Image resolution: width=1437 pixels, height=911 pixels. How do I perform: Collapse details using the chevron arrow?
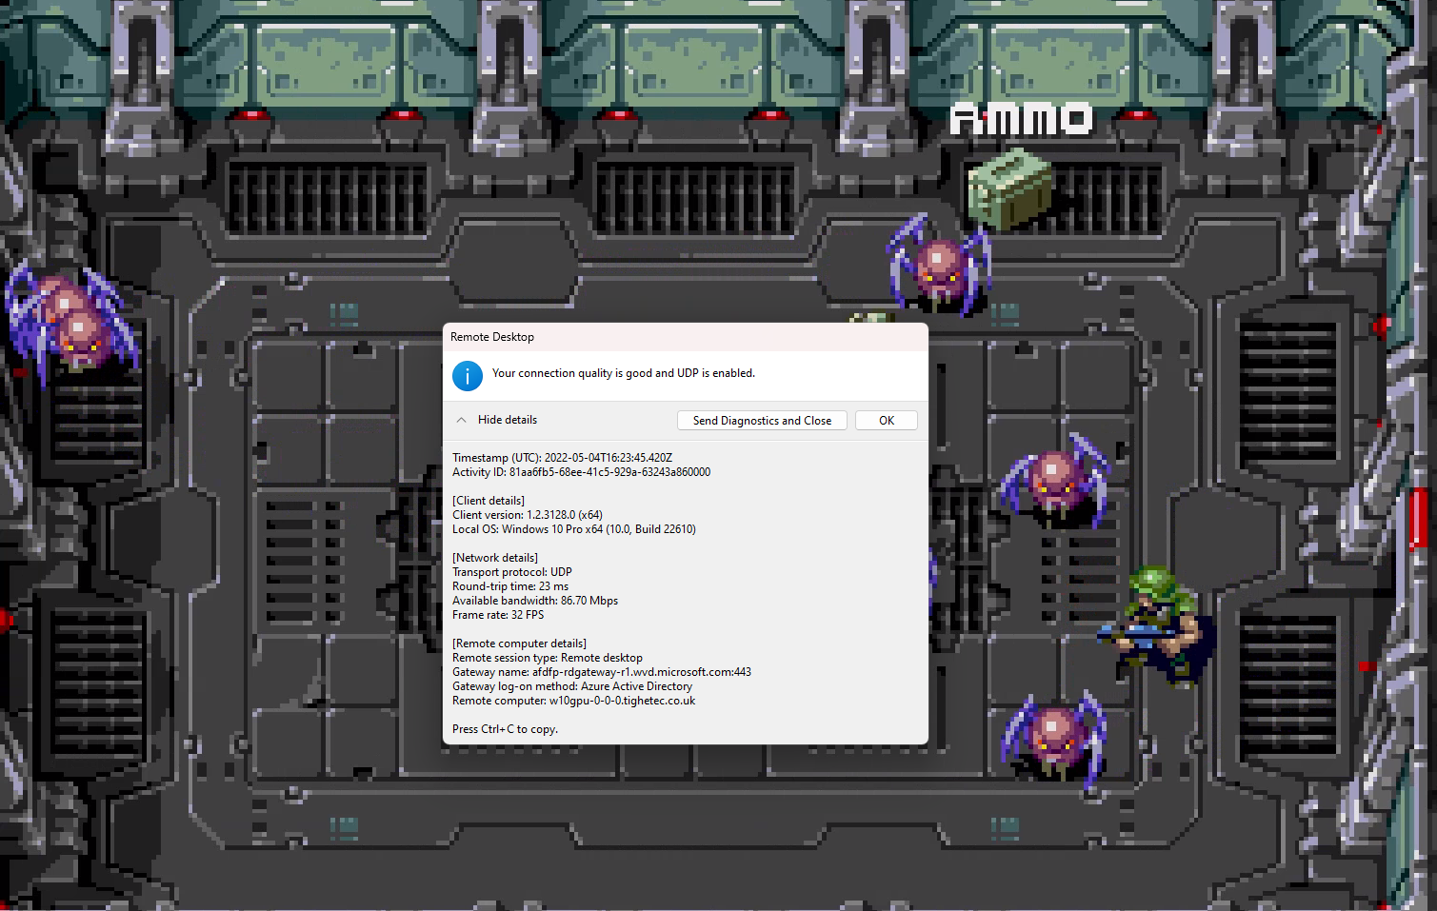coord(461,420)
